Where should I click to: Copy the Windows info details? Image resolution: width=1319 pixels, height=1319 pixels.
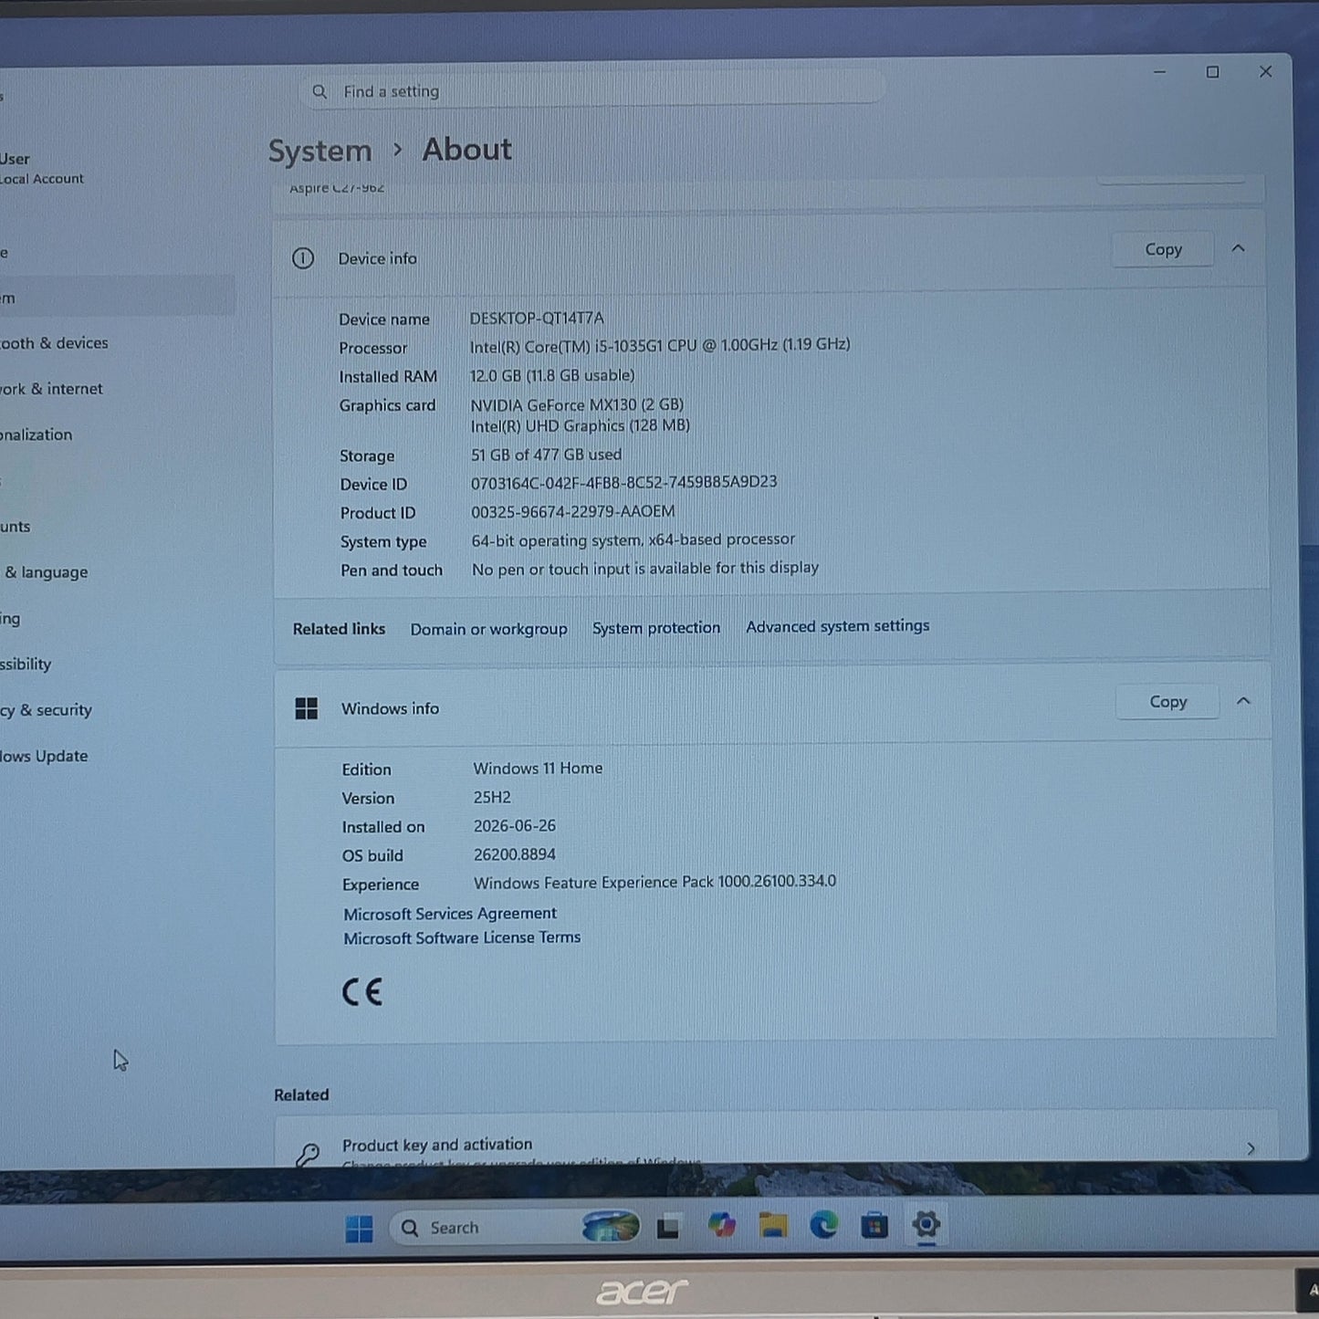[x=1167, y=701]
